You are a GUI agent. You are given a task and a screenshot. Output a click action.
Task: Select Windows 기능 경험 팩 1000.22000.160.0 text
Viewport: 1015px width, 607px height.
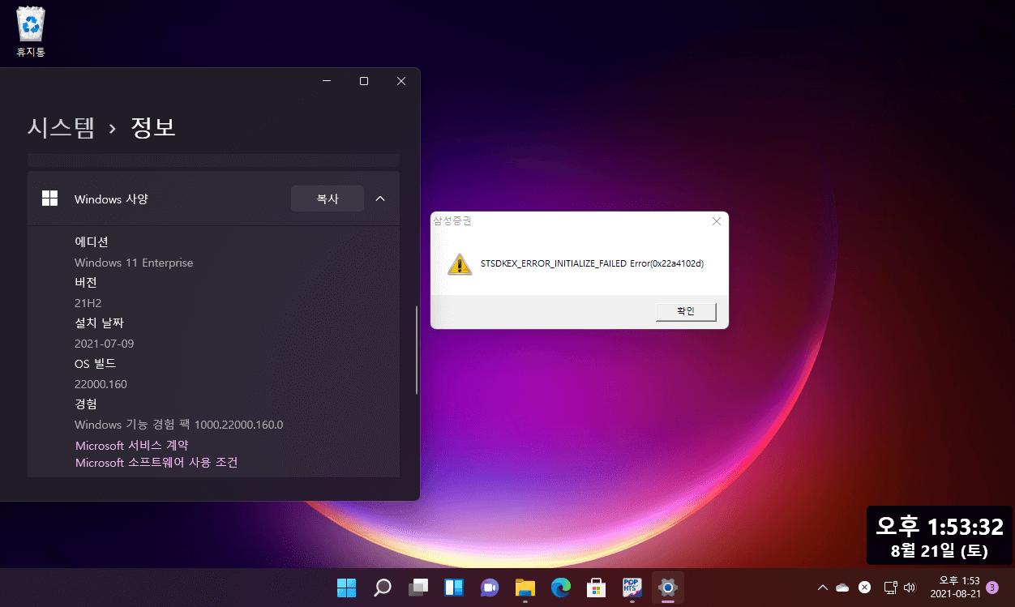[179, 425]
